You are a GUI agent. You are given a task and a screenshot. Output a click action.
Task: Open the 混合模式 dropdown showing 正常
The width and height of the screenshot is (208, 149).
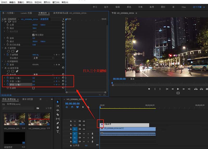click(43, 58)
